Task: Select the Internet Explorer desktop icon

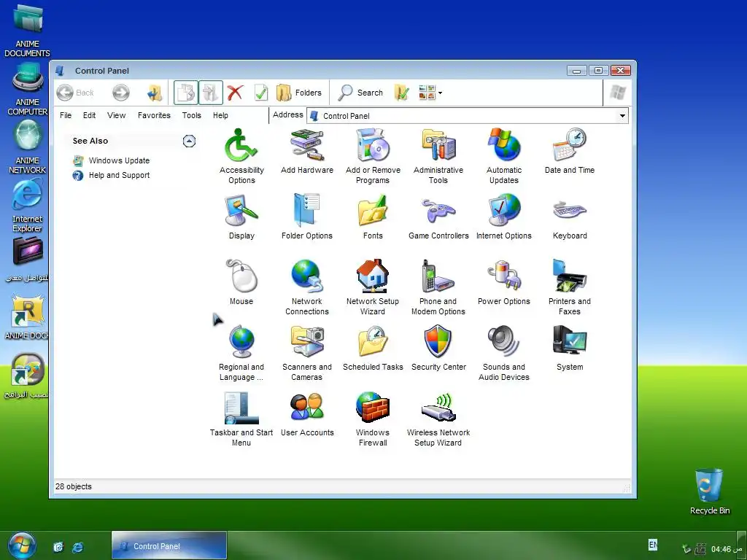Action: pos(27,206)
